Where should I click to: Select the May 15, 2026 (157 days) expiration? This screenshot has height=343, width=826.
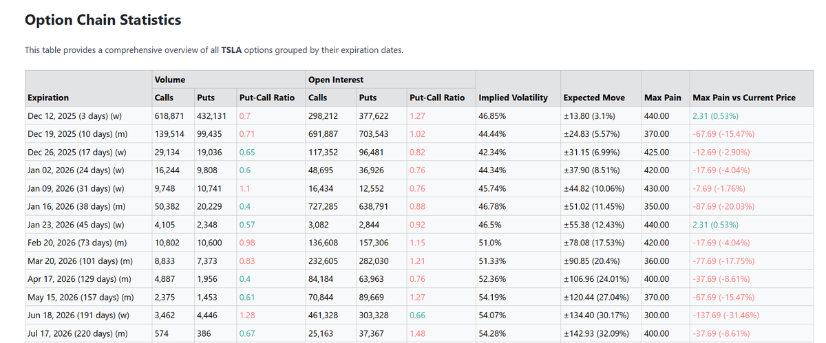coord(81,297)
